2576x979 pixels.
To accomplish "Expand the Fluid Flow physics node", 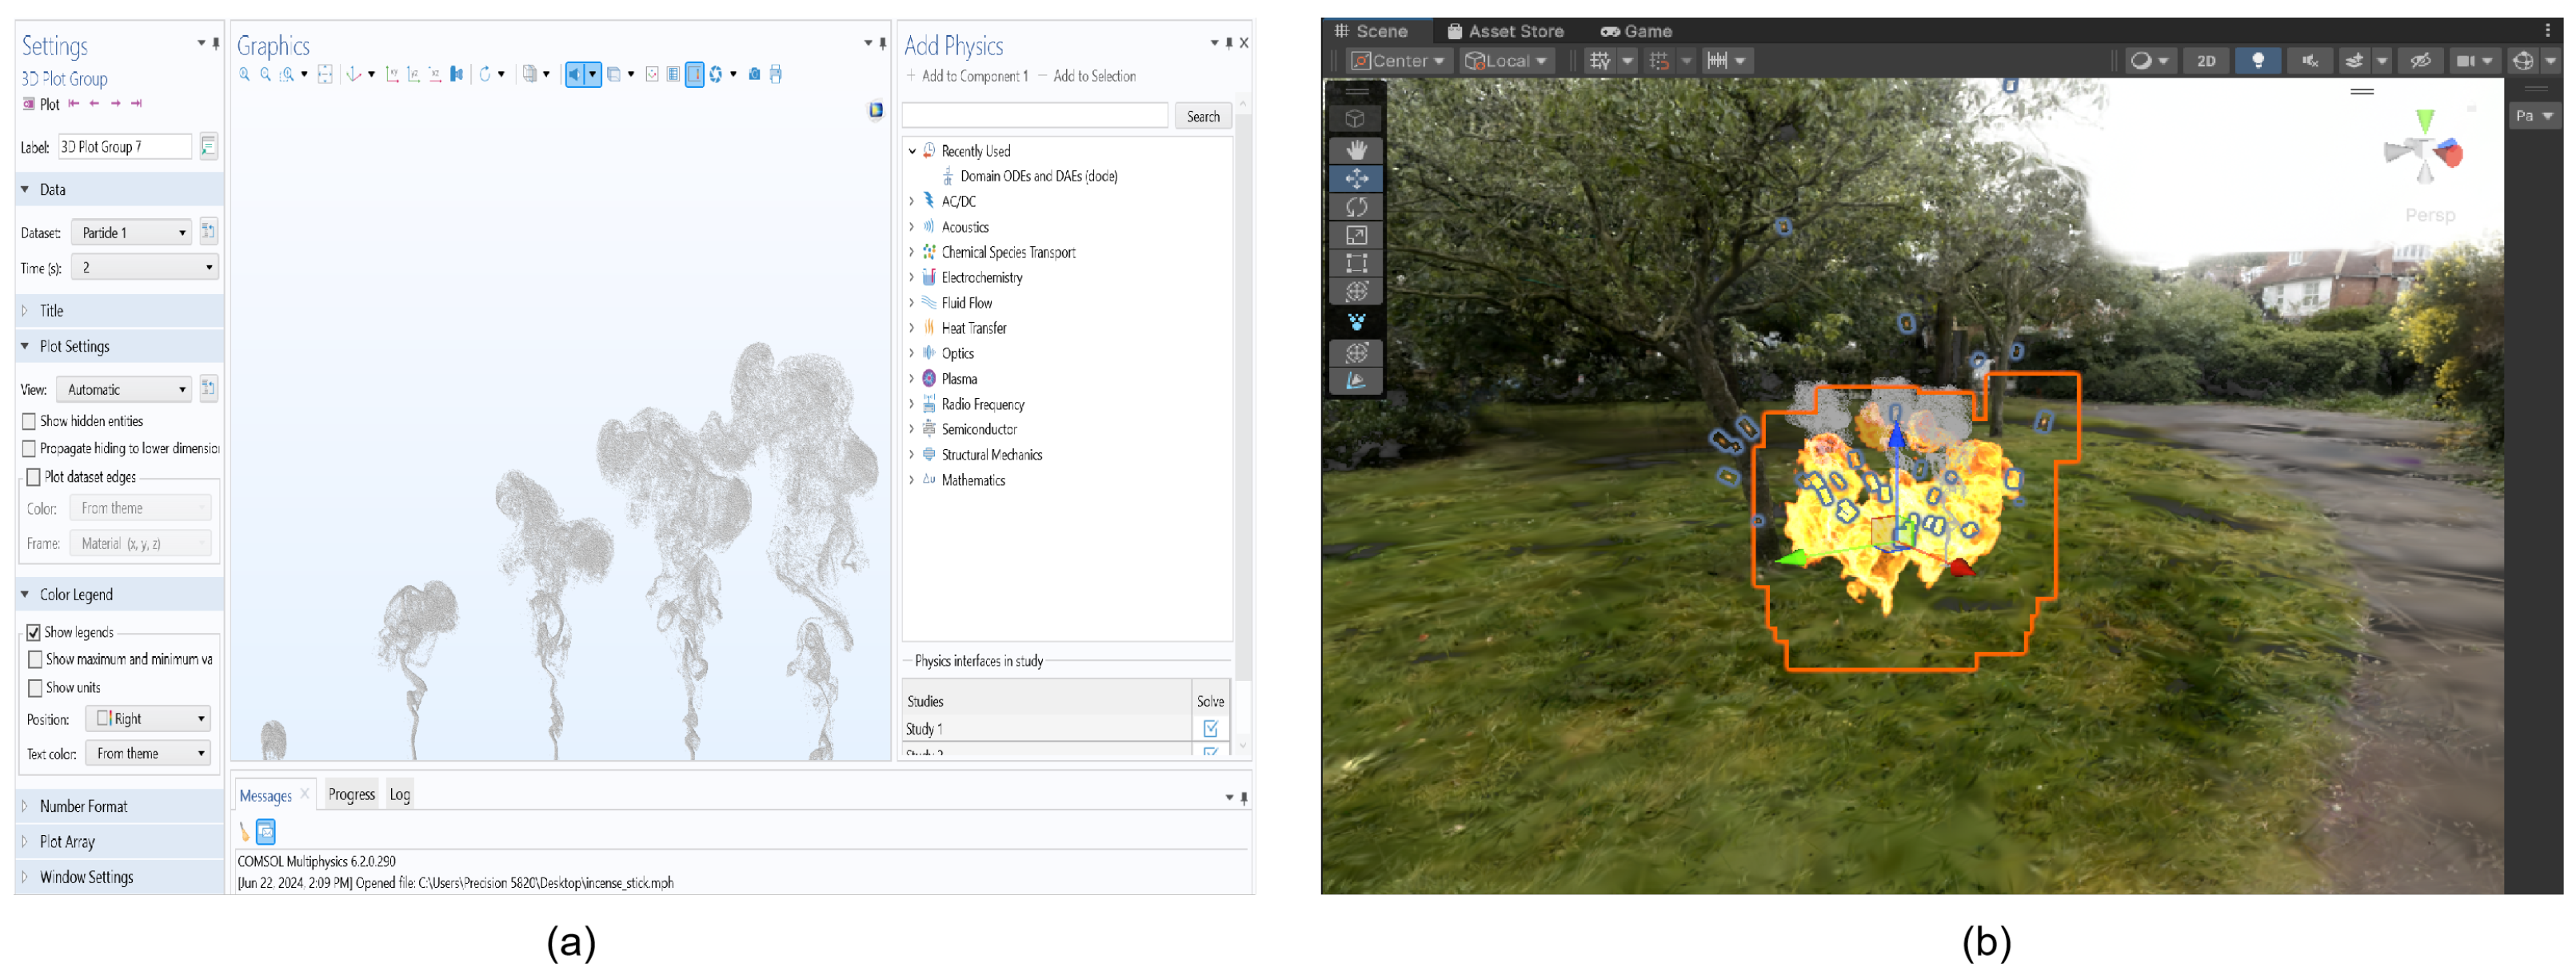I will [912, 303].
